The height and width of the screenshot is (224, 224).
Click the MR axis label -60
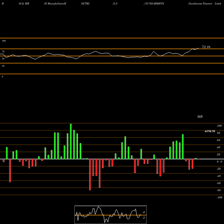pos(219,183)
